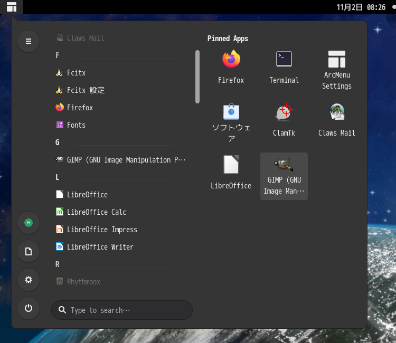Open Rhythmbox from the app list
396x343 pixels.
click(121, 282)
